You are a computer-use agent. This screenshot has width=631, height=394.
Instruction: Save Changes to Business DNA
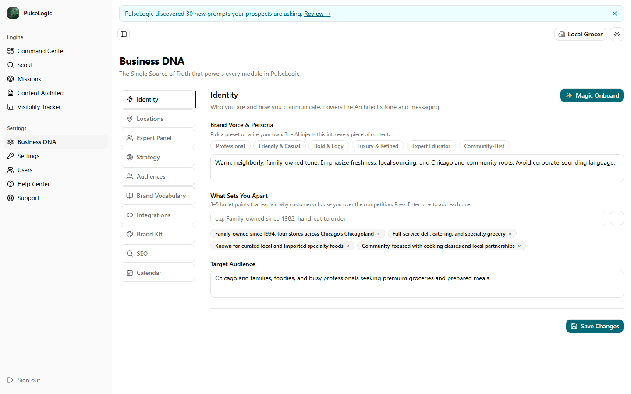click(x=595, y=326)
